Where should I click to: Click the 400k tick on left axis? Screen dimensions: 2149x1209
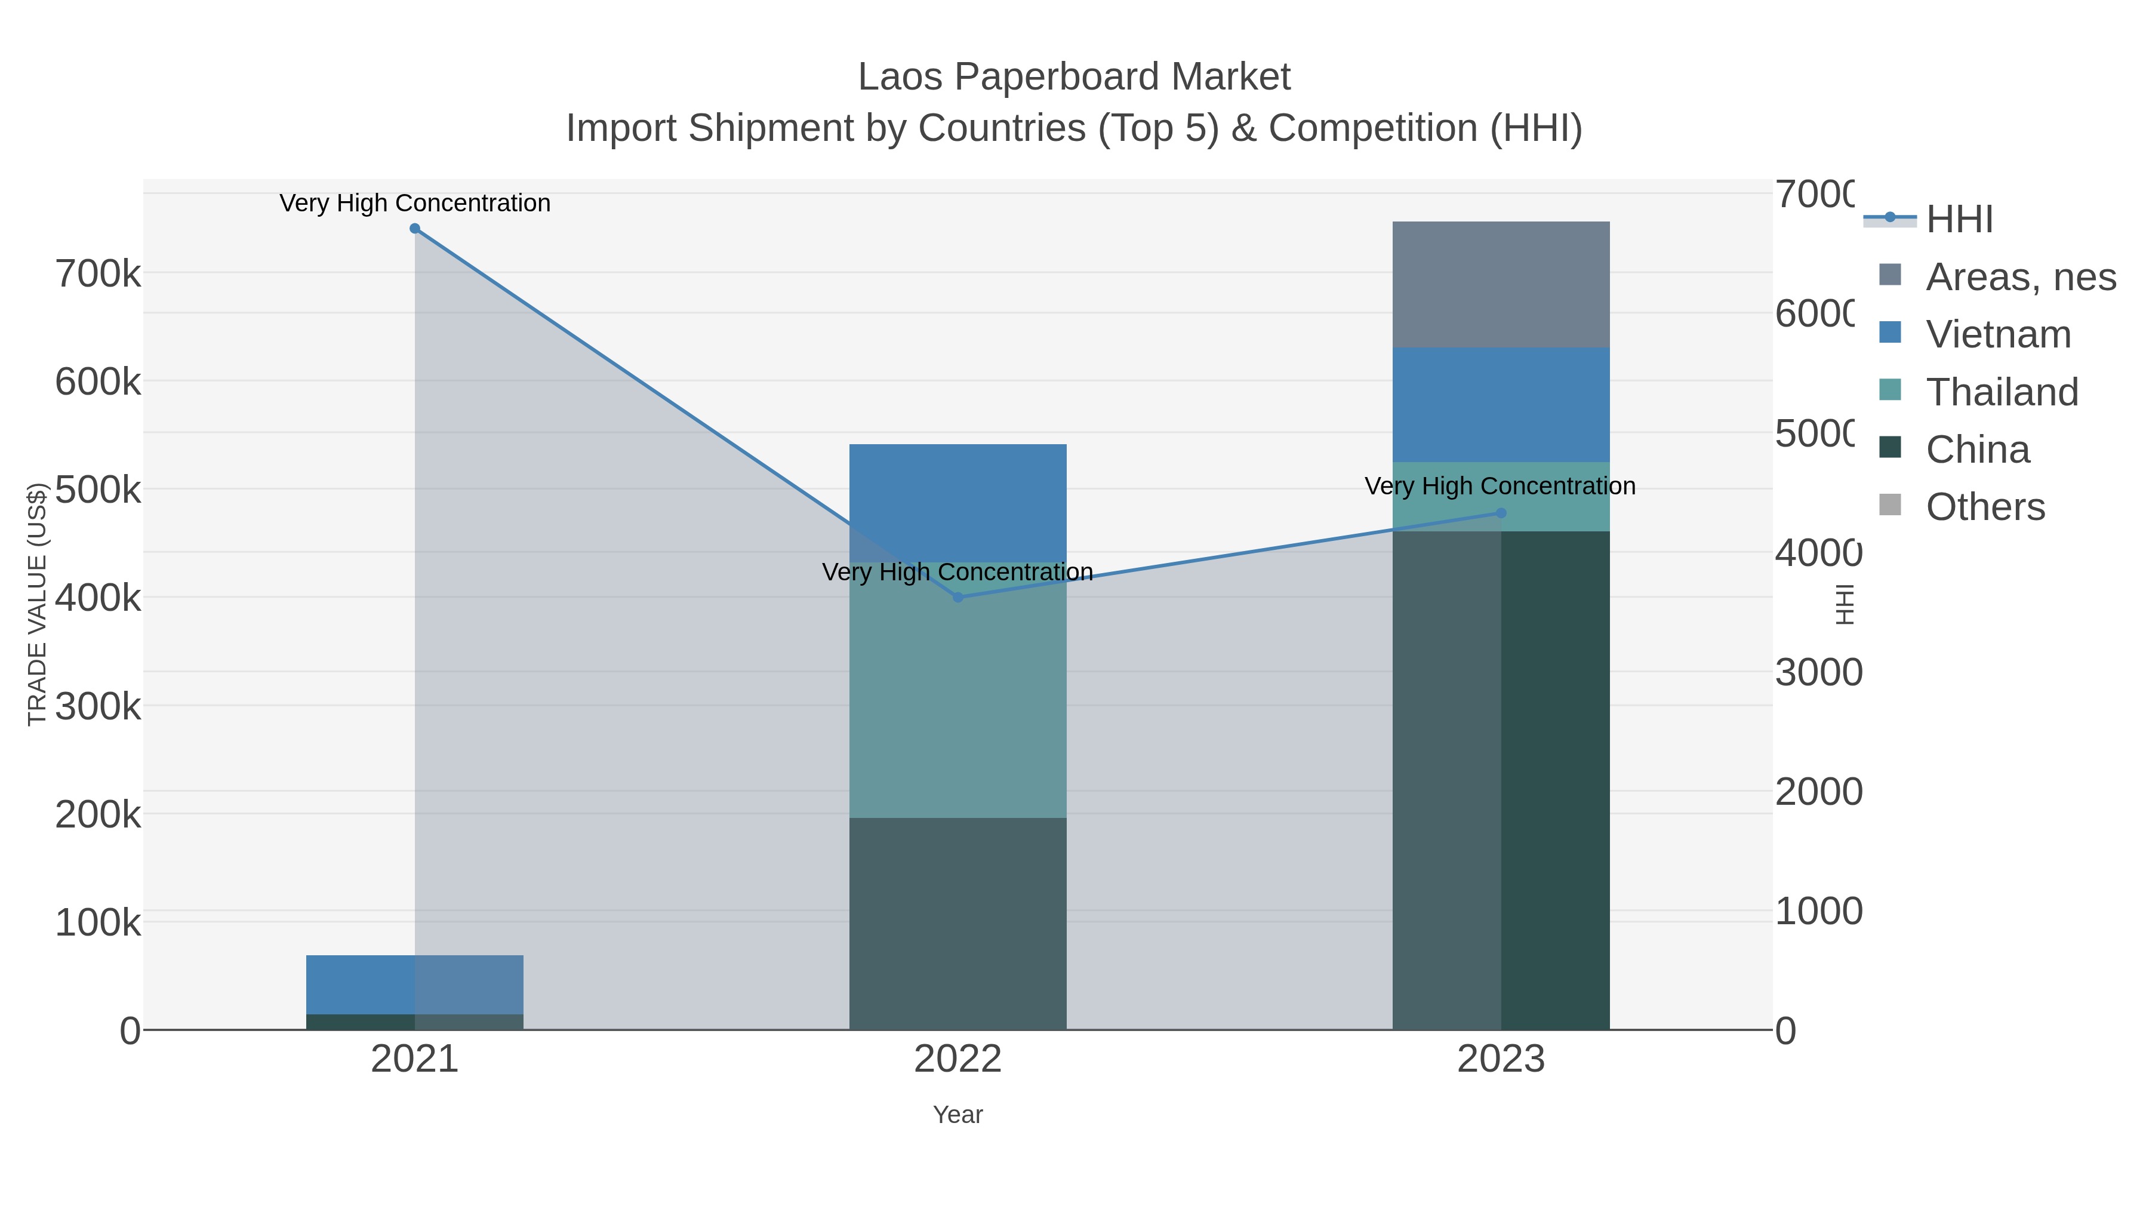pyautogui.click(x=98, y=598)
